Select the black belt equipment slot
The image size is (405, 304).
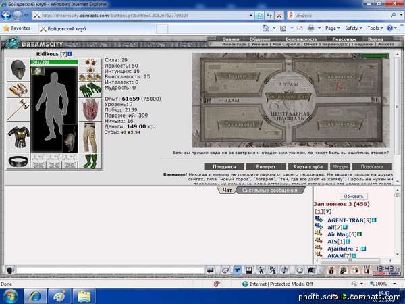click(18, 161)
